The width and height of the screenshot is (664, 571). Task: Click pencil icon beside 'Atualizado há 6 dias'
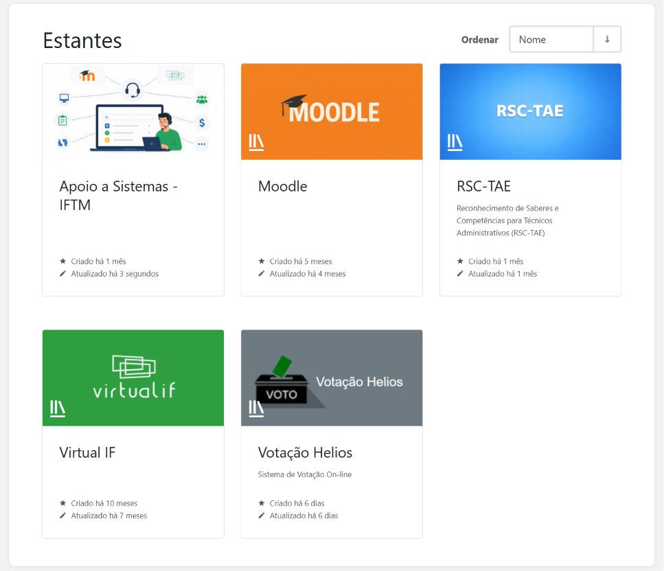[262, 515]
